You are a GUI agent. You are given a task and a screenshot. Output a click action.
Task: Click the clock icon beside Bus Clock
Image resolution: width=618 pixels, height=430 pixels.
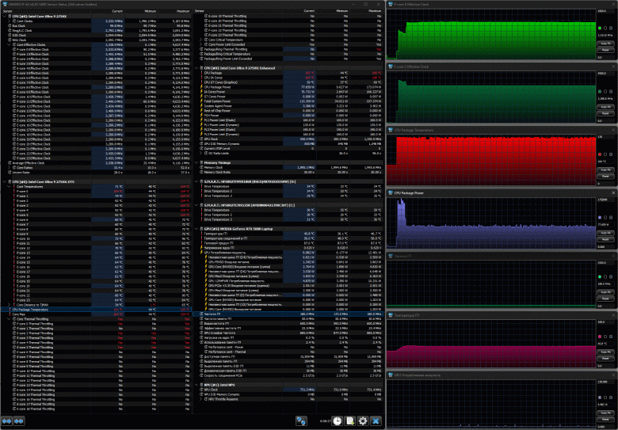click(x=10, y=25)
